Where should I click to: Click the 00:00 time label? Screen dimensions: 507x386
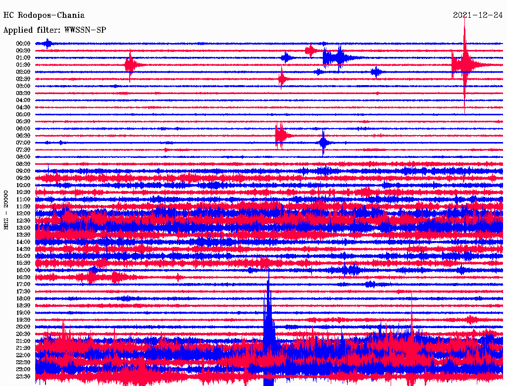tap(23, 44)
